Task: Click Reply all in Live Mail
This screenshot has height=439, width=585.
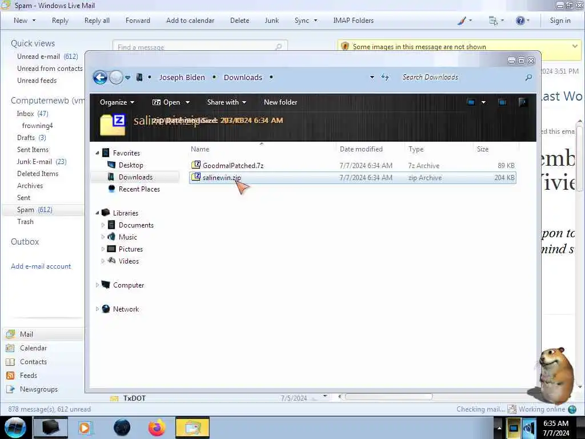Action: tap(97, 21)
